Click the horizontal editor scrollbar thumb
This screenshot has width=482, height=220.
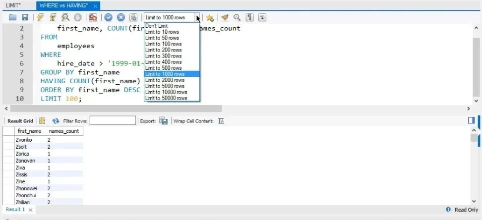pos(116,109)
